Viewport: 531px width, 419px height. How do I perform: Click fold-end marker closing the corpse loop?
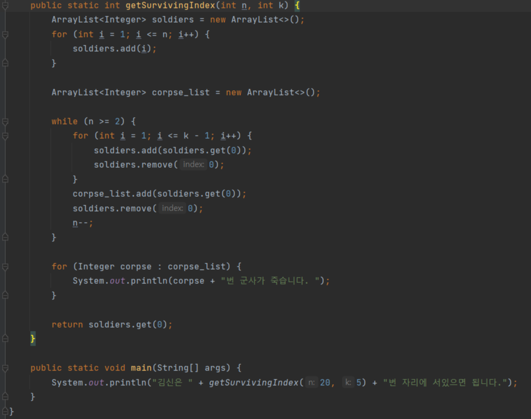[5, 295]
